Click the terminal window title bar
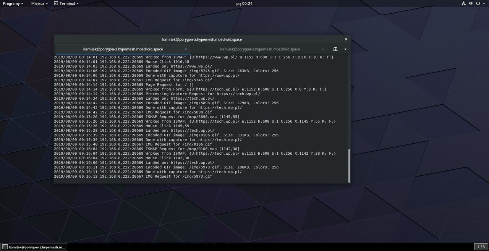The image size is (489, 251). pos(202,39)
